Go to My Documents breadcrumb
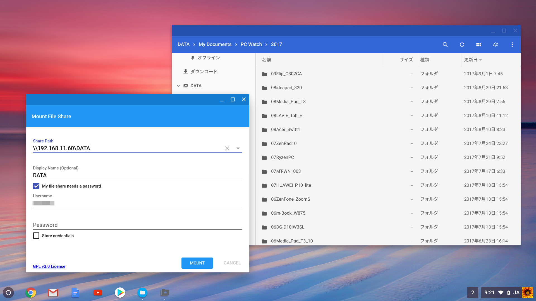The image size is (536, 301). coord(215,45)
